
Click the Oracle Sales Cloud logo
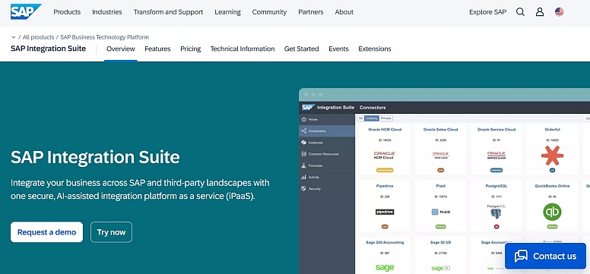pos(441,155)
